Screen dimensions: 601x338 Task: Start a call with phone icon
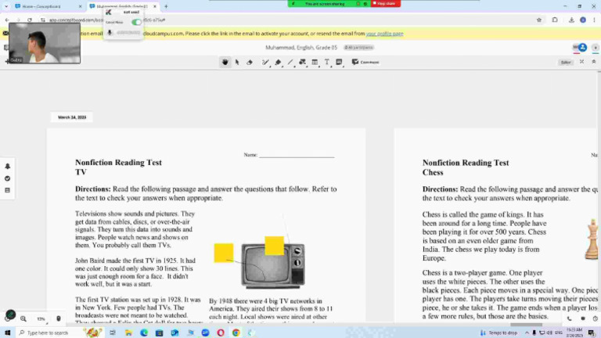click(x=569, y=318)
